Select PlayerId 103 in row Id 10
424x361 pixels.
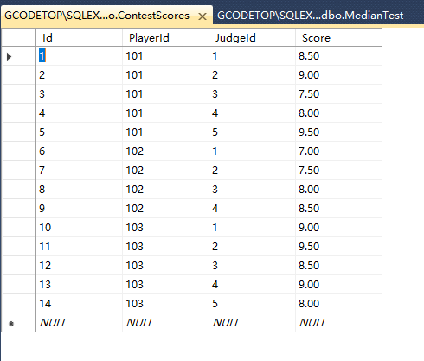(166, 228)
